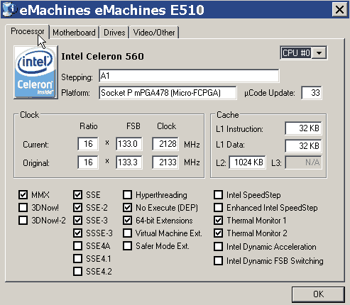The image size is (350, 305).
Task: Click the L1 Instruction cache field
Action: click(303, 128)
